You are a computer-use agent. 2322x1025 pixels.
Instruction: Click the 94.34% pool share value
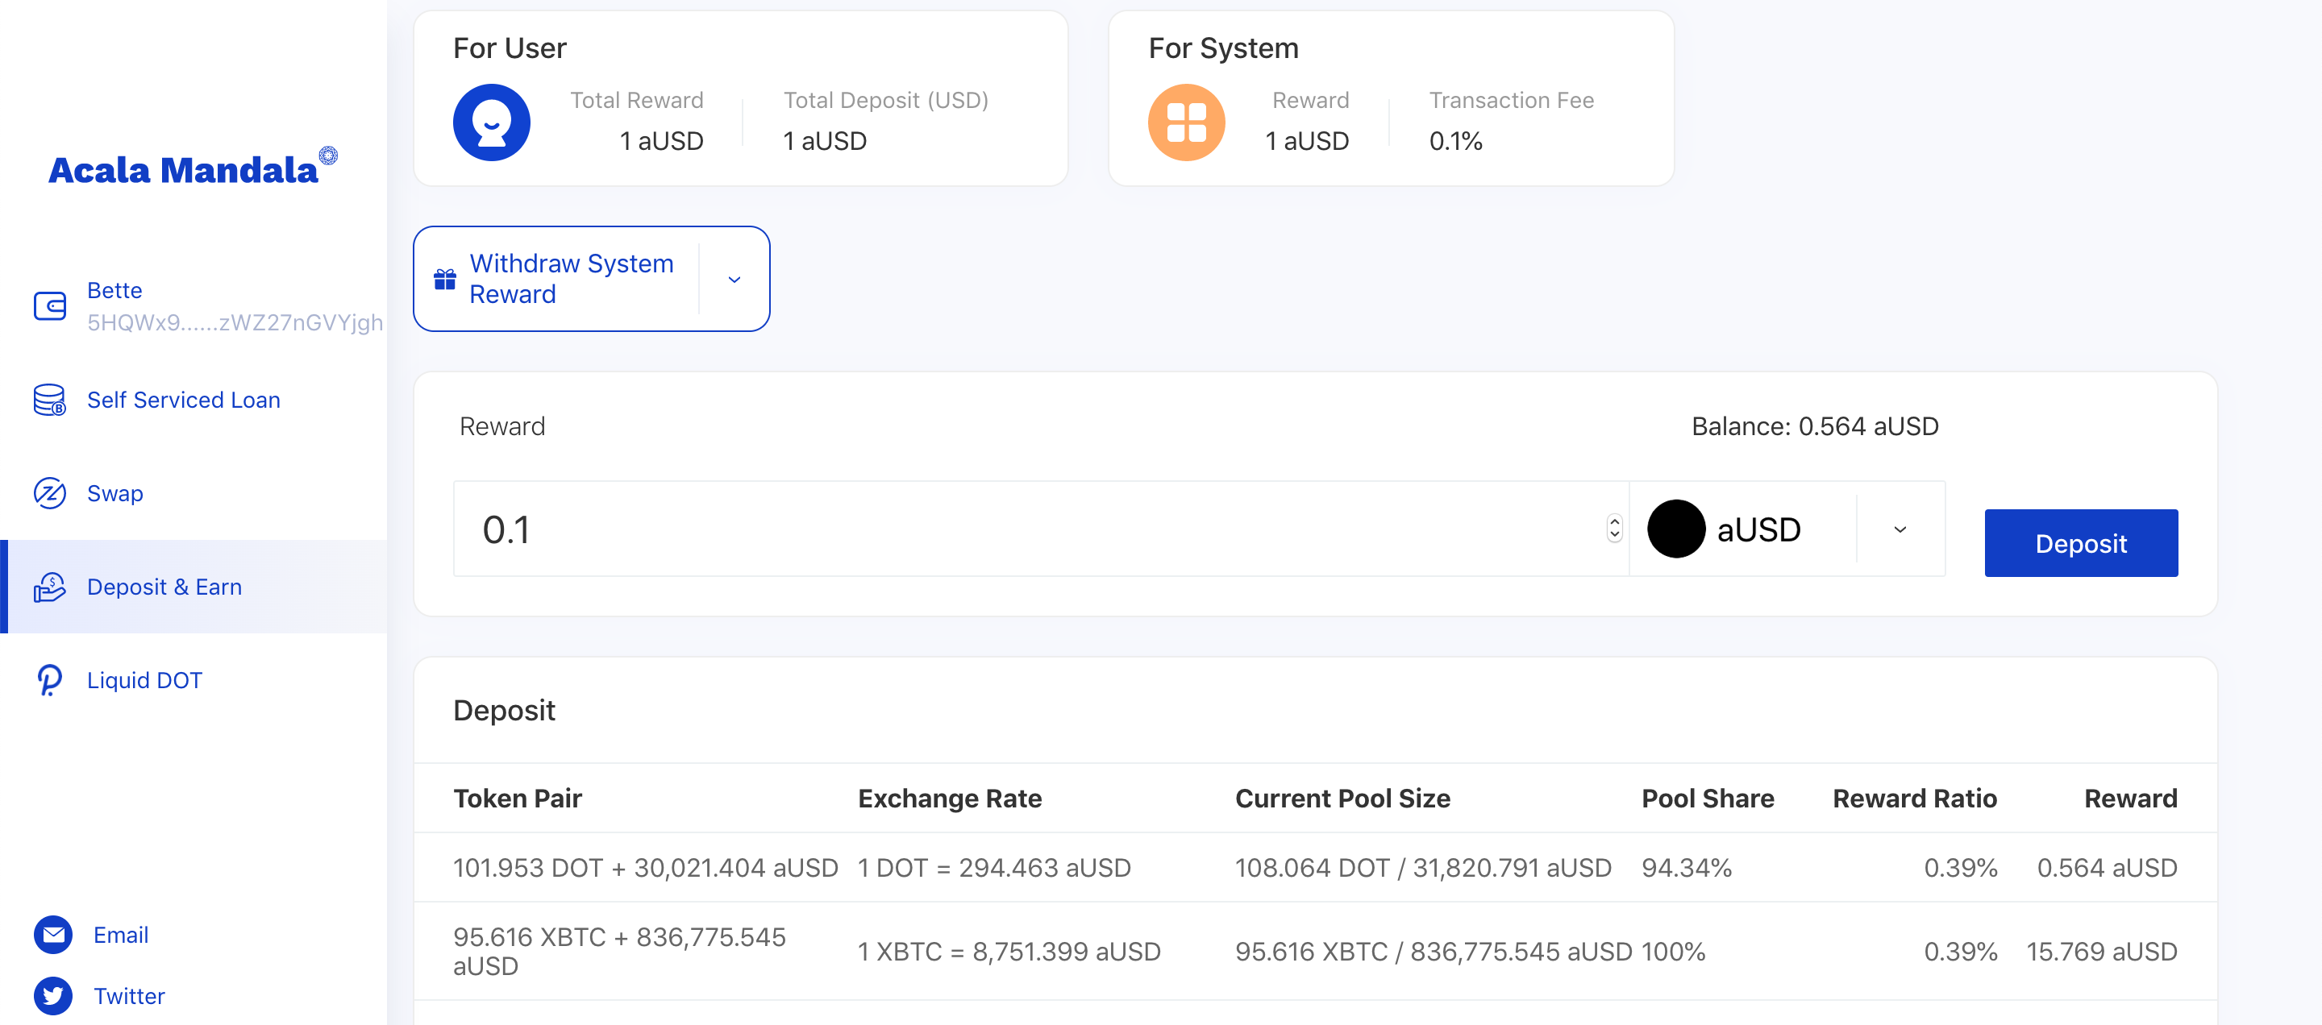pyautogui.click(x=1687, y=867)
